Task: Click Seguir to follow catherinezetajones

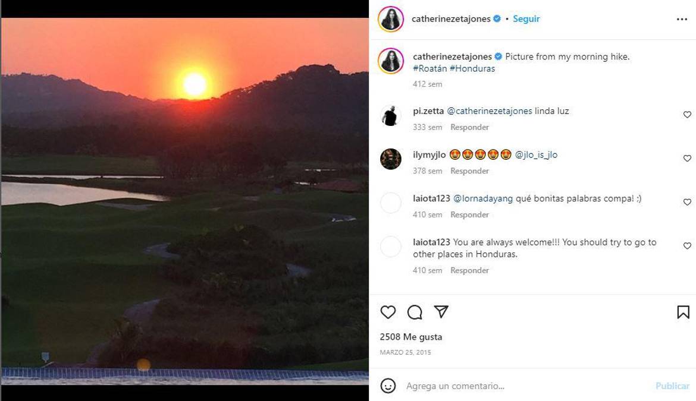Action: click(x=526, y=19)
